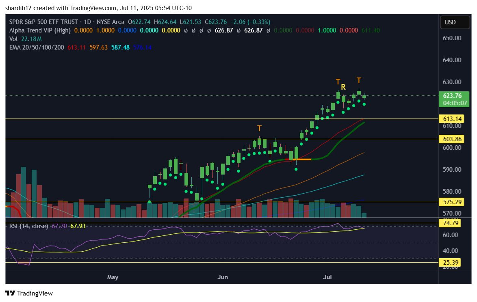Click the Vol 22.18M indicator label

(25, 39)
